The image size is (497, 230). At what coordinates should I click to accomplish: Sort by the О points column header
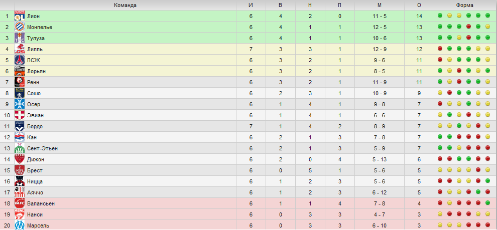point(419,5)
